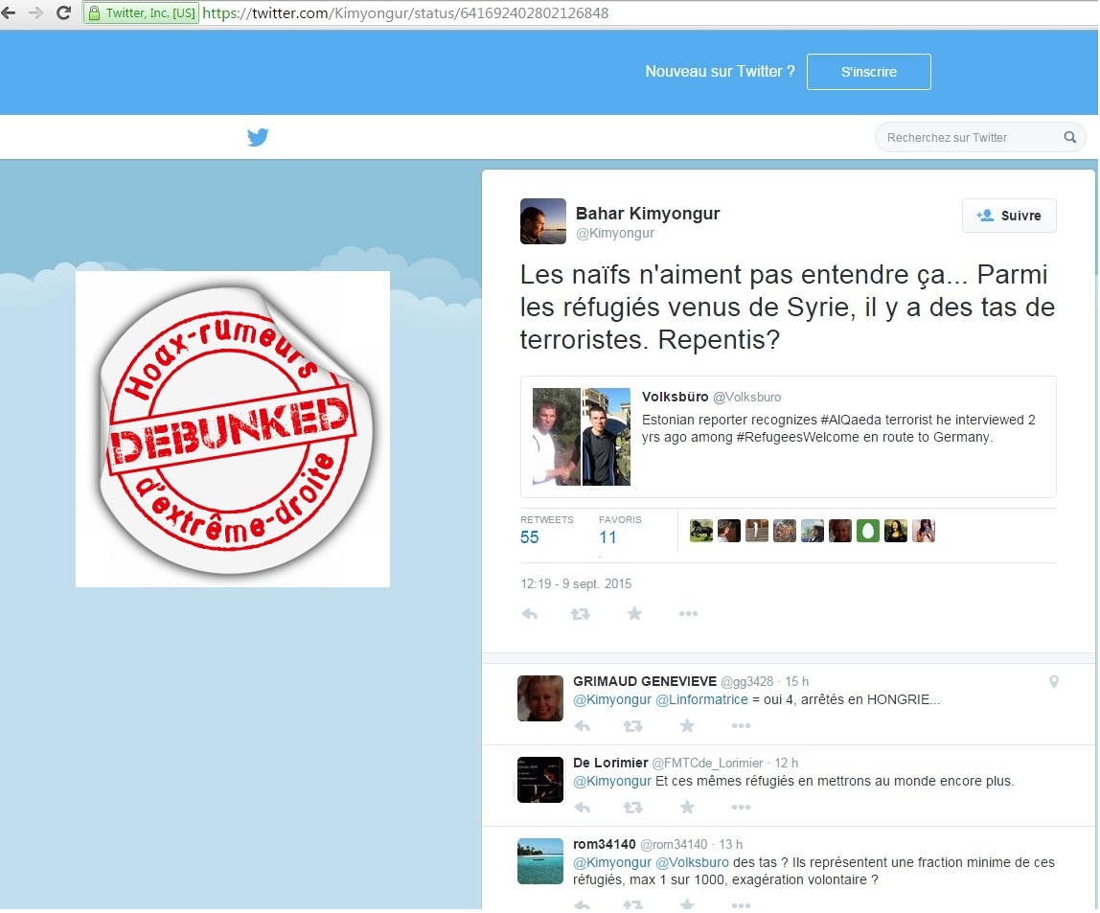Open more options on GRIMAUD GENEVIEVE reply
Image resolution: width=1100 pixels, height=913 pixels.
click(741, 726)
